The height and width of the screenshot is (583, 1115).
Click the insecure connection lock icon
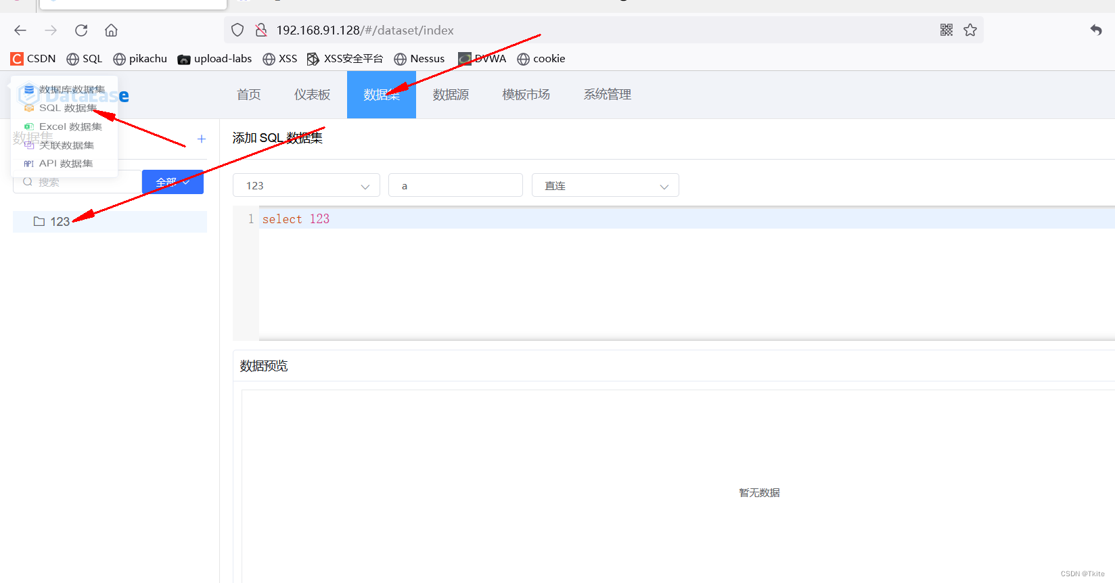(x=261, y=30)
